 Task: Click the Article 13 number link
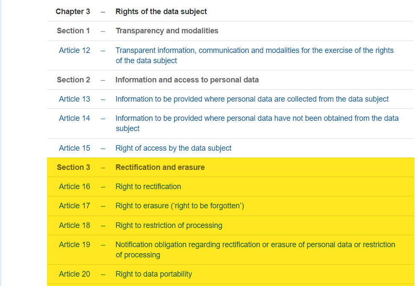(x=74, y=99)
